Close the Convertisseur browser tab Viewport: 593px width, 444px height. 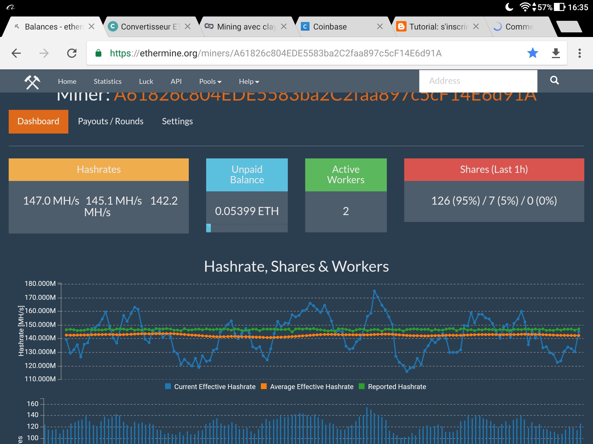pyautogui.click(x=188, y=27)
